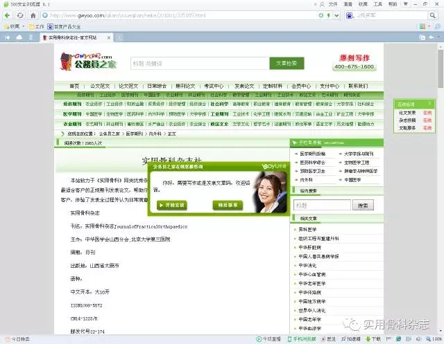Open the browser home page icon
Viewport: 444px width, 344px height.
tap(33, 15)
